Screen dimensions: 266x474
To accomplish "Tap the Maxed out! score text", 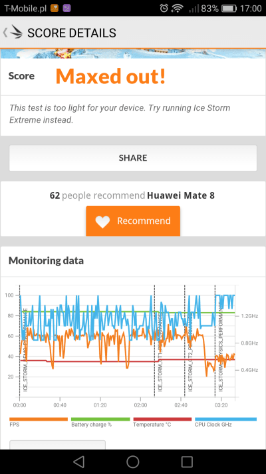I will tap(110, 76).
